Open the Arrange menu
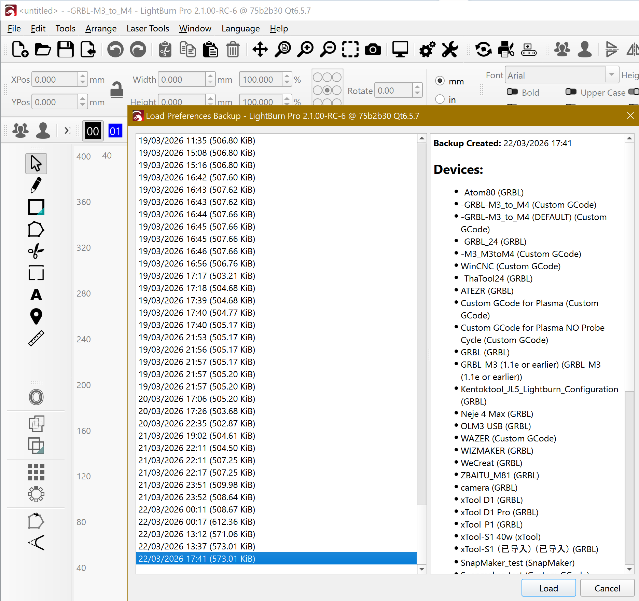 (x=101, y=28)
